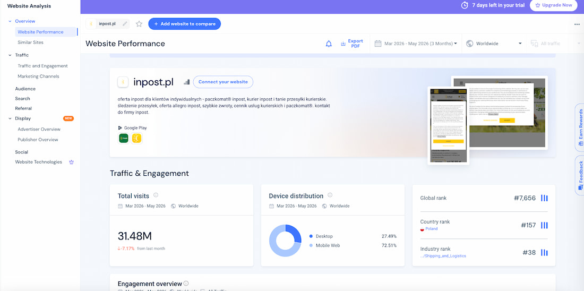Click the device distribution donut chart

285,241
